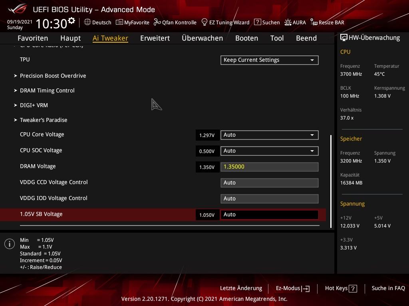
Task: Click the Hot Keys question mark icon
Action: coord(353,288)
